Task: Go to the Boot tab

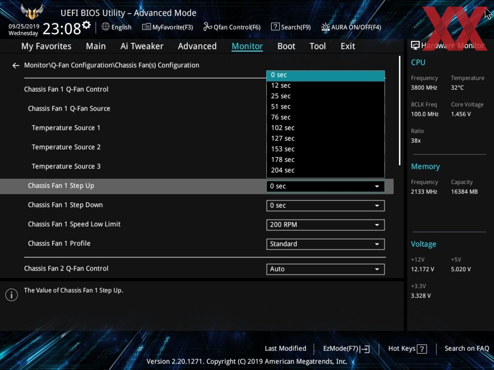Action: 286,46
